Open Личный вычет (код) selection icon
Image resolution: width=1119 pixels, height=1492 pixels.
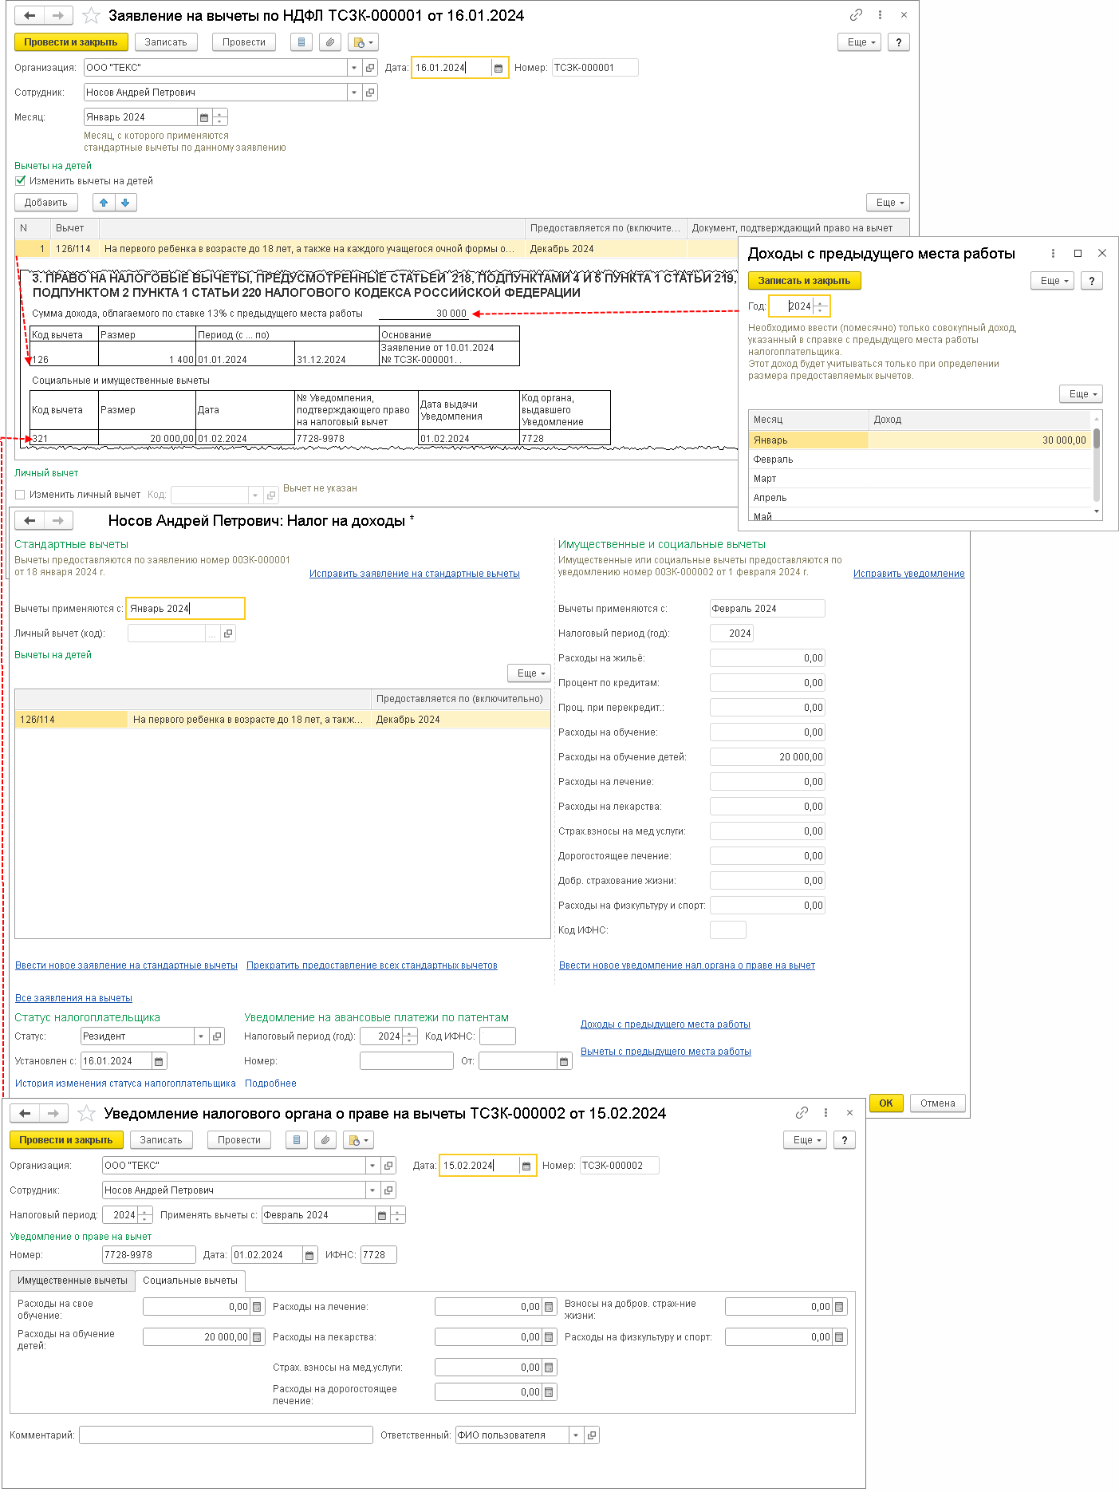(228, 634)
